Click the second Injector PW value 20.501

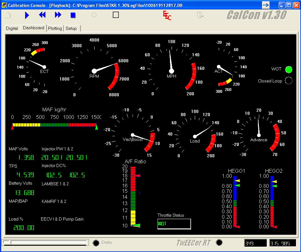(x=77, y=158)
